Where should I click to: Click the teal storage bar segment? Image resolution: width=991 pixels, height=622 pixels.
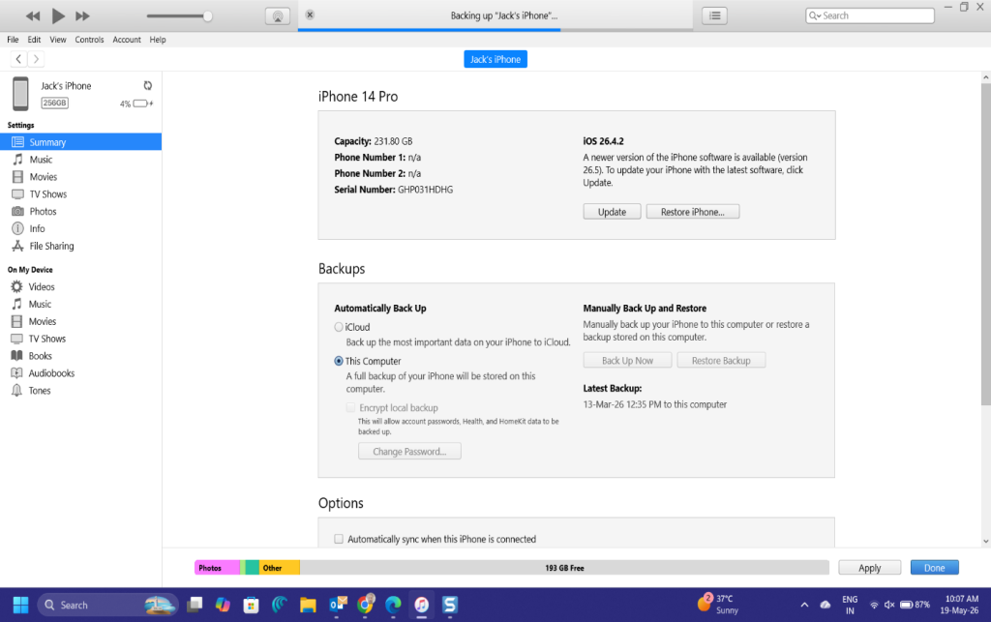pyautogui.click(x=253, y=568)
